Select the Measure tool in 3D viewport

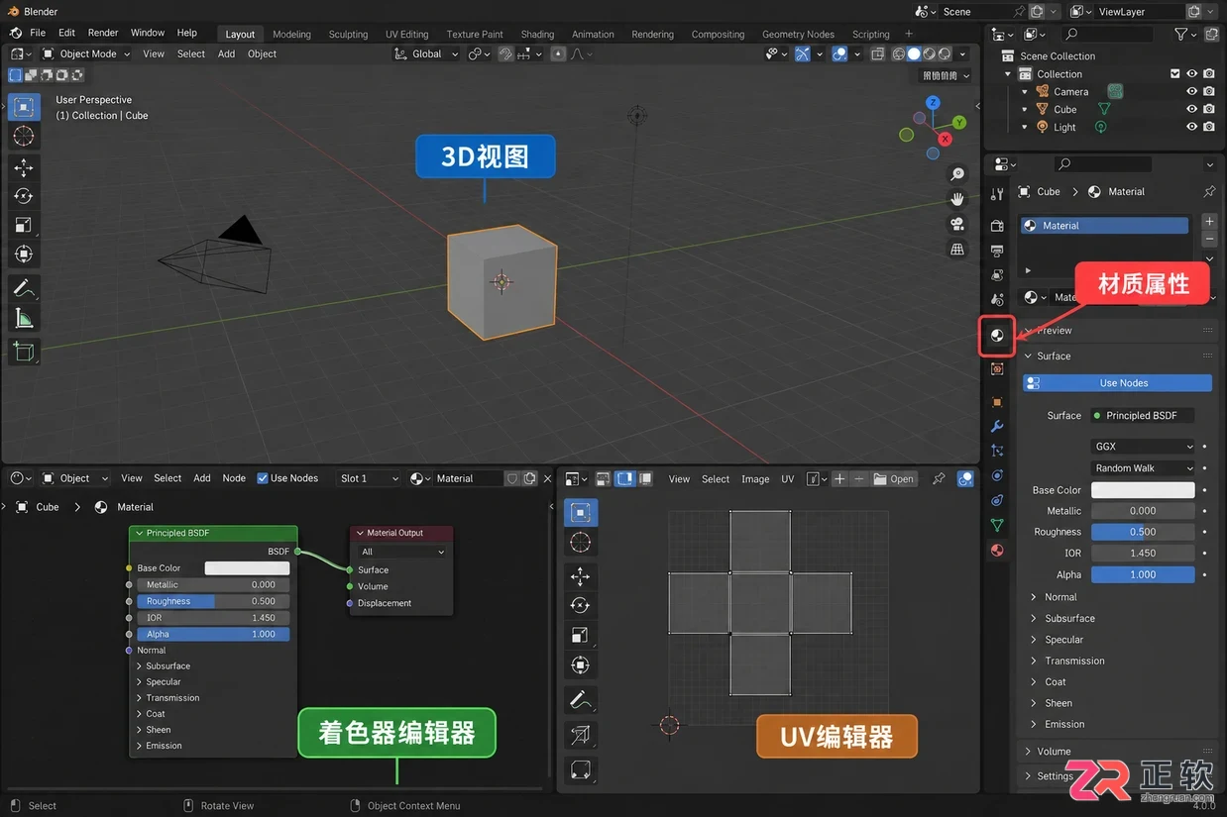click(24, 318)
